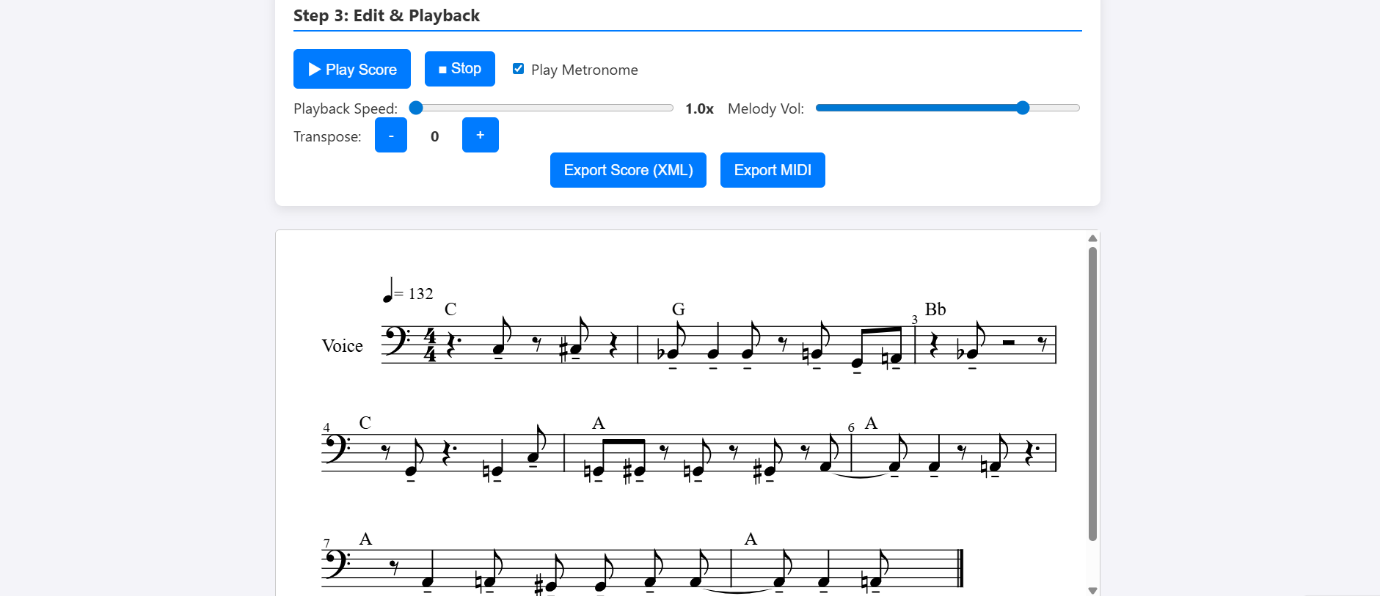1380x596 pixels.
Task: Decrease transpose with the minus button
Action: pyautogui.click(x=390, y=136)
